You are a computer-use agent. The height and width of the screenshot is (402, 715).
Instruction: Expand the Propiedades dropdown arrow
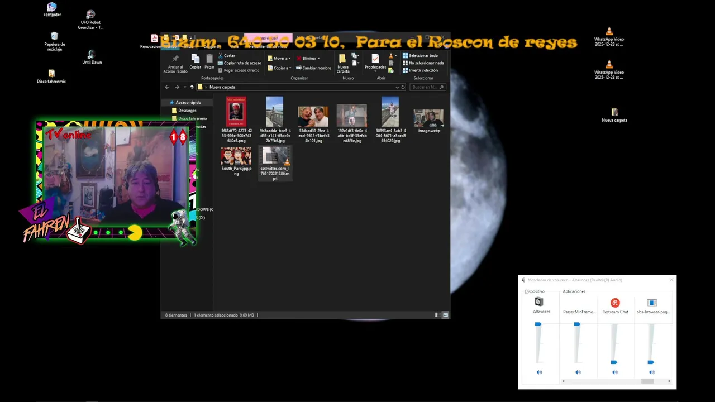[x=375, y=73]
